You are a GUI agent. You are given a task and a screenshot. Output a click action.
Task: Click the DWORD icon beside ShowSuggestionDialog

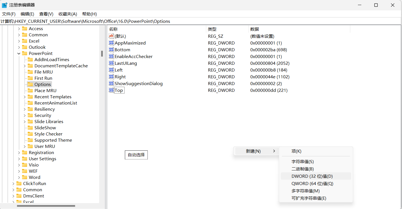[111, 83]
